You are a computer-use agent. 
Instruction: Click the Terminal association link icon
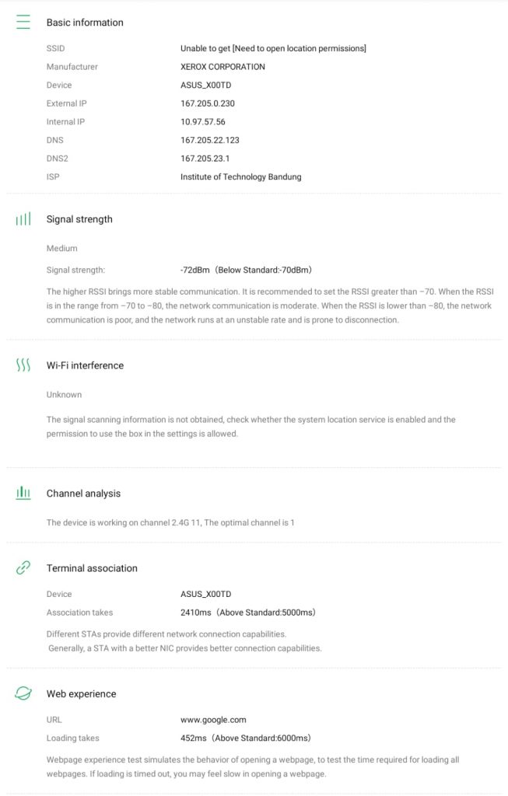[x=23, y=568]
